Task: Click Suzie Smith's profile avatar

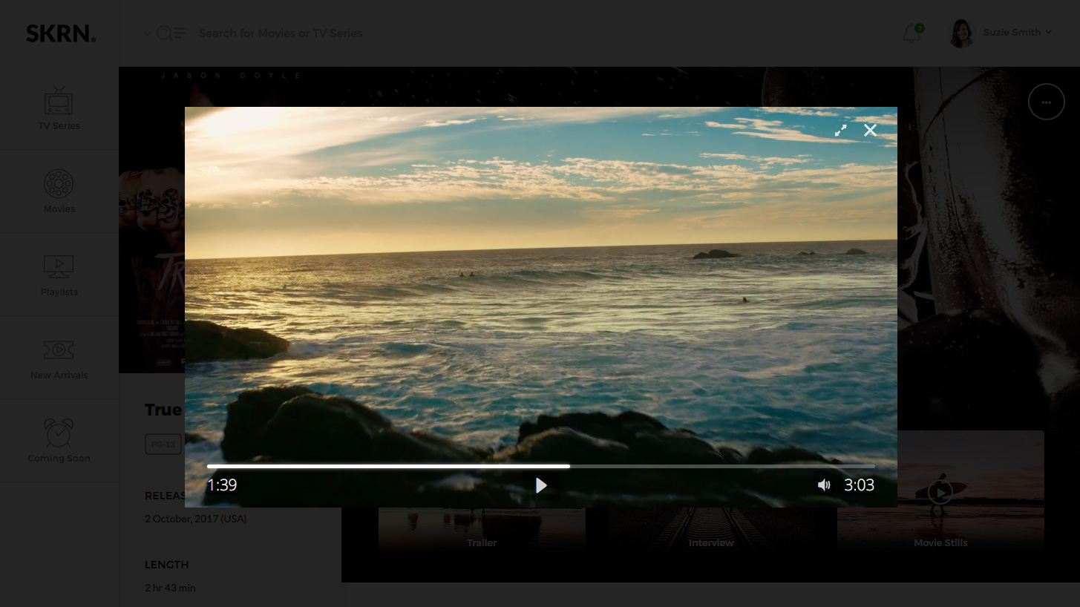Action: [961, 33]
